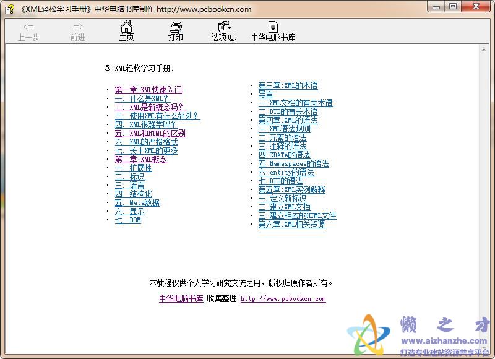This screenshot has height=359, width=495.
Task: Click the 前进 forward navigation icon
Action: 77,29
